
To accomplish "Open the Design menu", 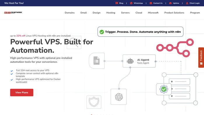I will coord(96,13).
